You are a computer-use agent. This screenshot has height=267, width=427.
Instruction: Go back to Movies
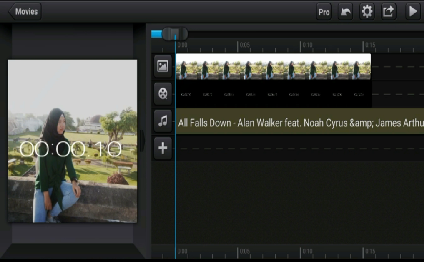[25, 12]
